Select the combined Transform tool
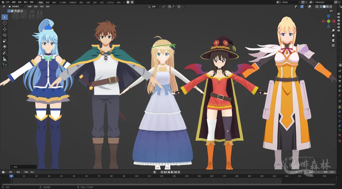This screenshot has width=342, height=189. (x=5, y=47)
